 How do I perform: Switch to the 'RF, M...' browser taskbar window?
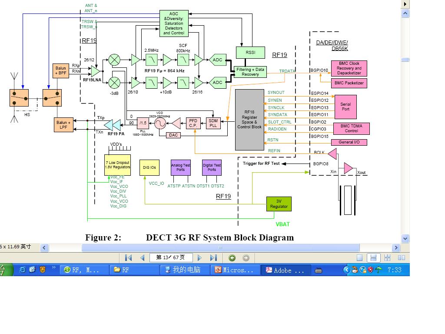(x=84, y=270)
